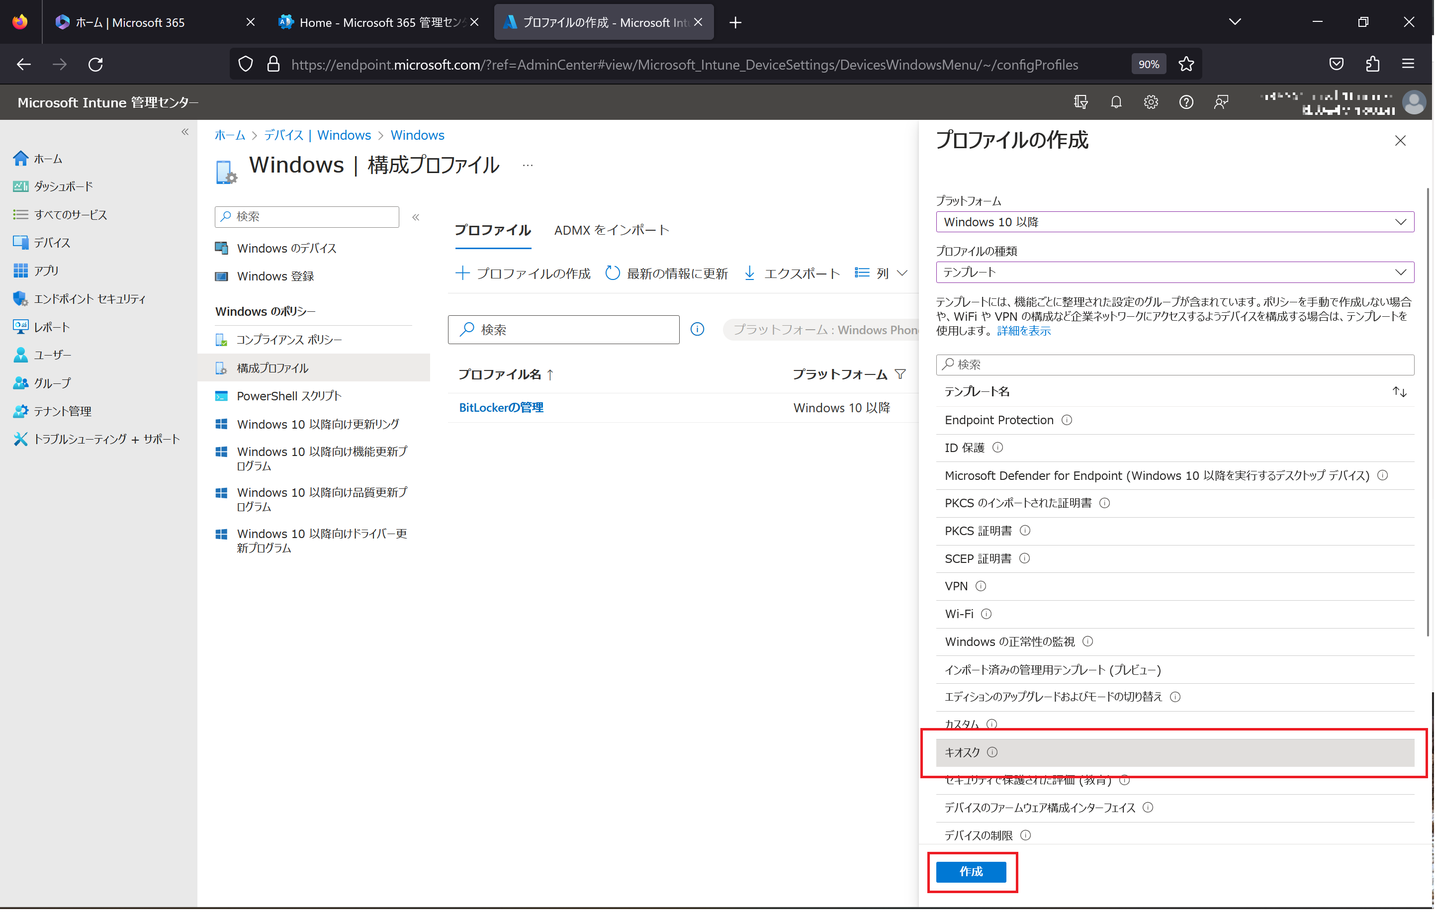1435x914 pixels.
Task: Click 最新の情報に更新 refresh command
Action: pyautogui.click(x=667, y=273)
